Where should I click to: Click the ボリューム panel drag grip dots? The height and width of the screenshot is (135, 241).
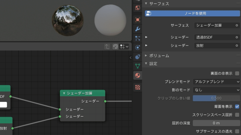click(x=239, y=55)
